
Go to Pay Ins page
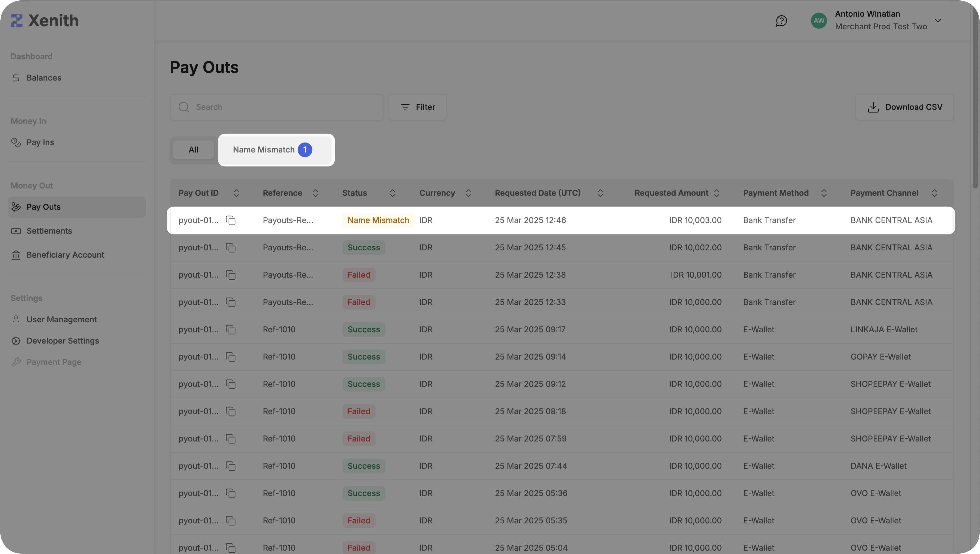coord(40,143)
